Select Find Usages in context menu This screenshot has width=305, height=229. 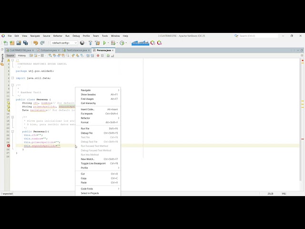[98, 99]
